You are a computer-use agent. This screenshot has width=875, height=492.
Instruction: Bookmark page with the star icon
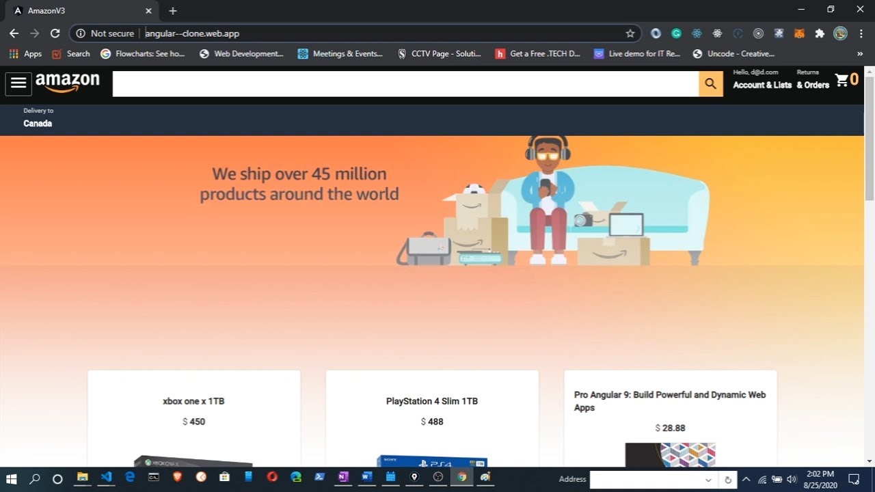(x=630, y=33)
